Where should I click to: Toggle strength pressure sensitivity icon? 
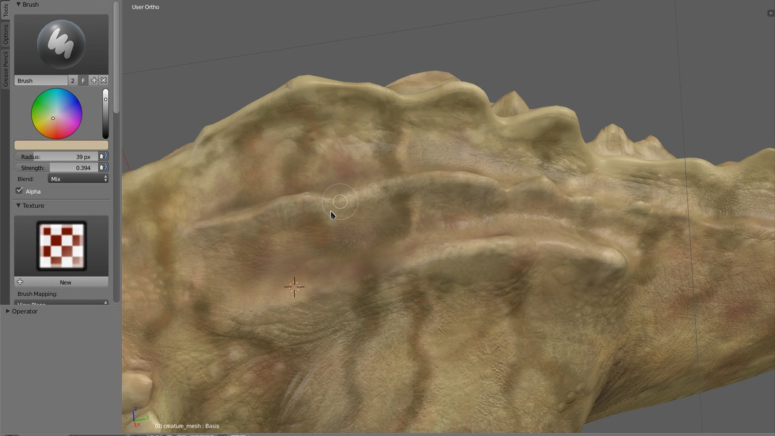[x=104, y=168]
